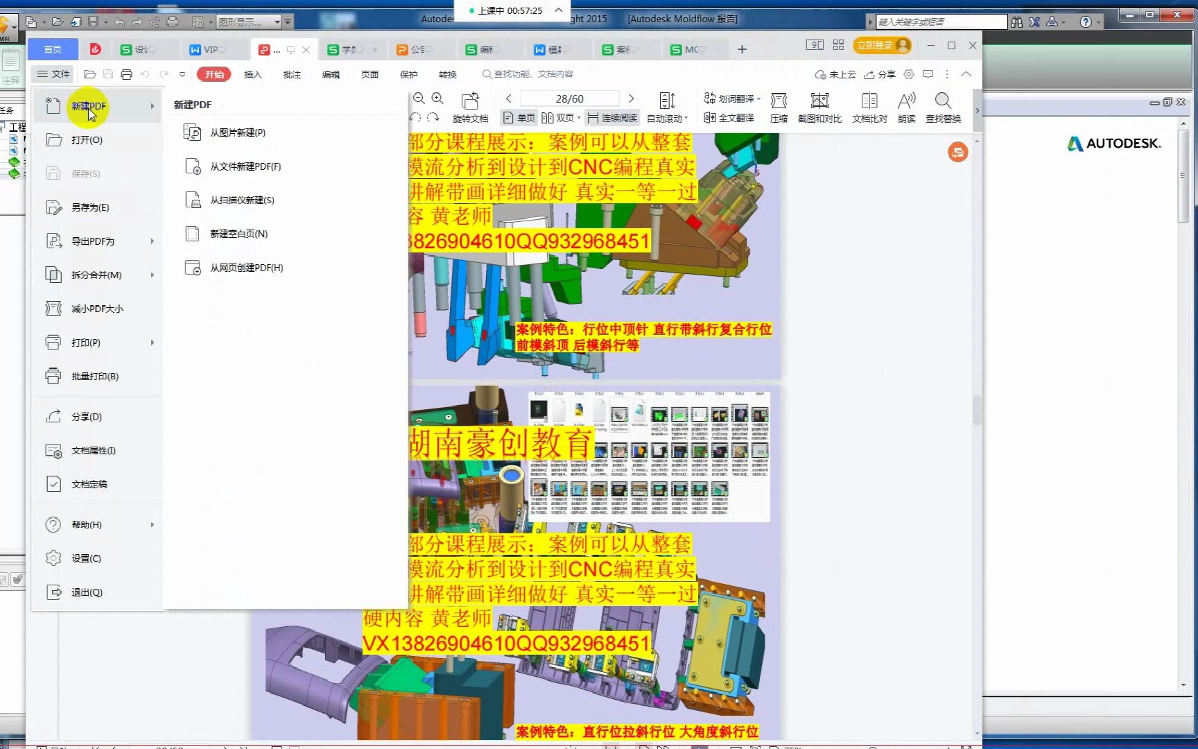Select the 保护 ribbon tab
This screenshot has height=749, width=1198.
(x=408, y=74)
